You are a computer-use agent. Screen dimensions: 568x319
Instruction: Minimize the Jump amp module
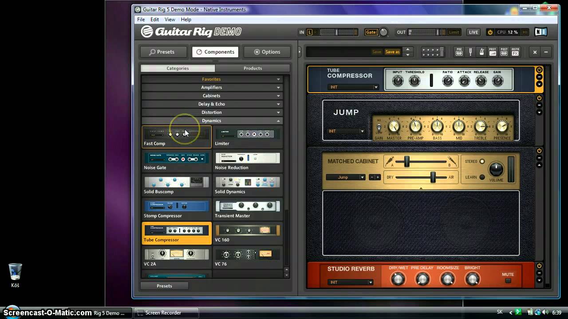539,105
